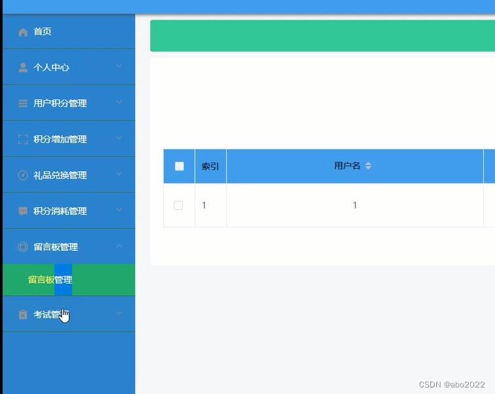Expand the 用户积分管理 chevron
Screen dimensions: 495x394
(x=119, y=102)
